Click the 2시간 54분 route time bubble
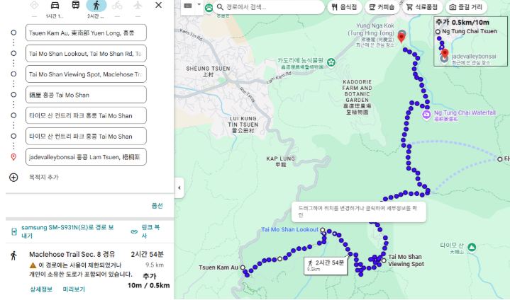This screenshot has width=510, height=300. coord(326,265)
